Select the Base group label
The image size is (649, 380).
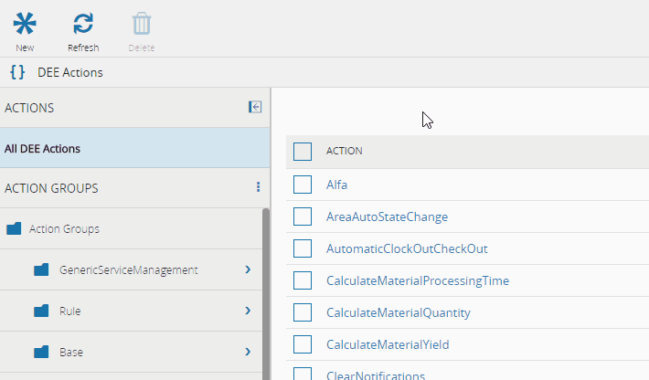point(71,353)
